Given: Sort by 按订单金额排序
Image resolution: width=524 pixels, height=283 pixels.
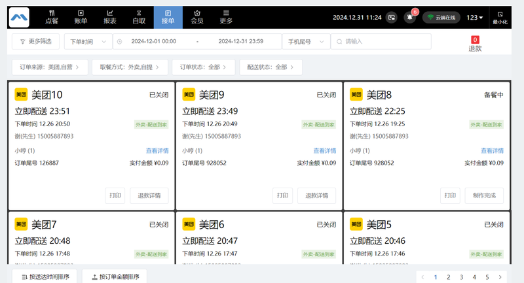Looking at the screenshot, I should pos(115,276).
